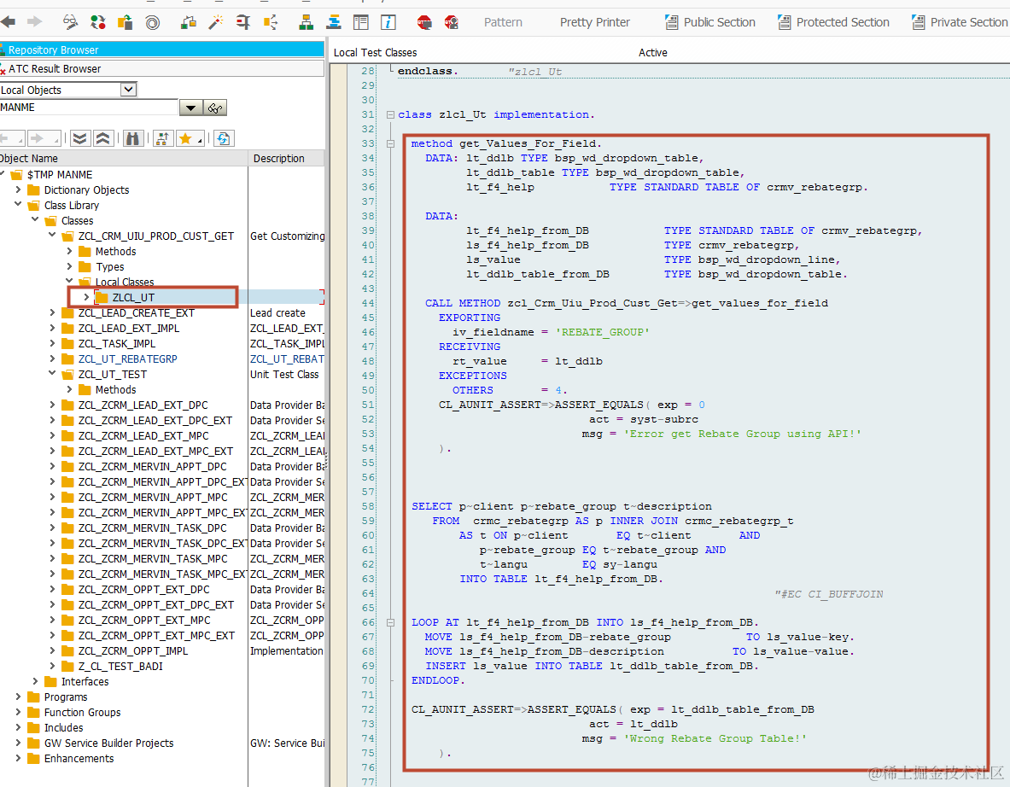Image resolution: width=1010 pixels, height=787 pixels.
Task: Expand the Types folder node
Action: click(x=69, y=266)
